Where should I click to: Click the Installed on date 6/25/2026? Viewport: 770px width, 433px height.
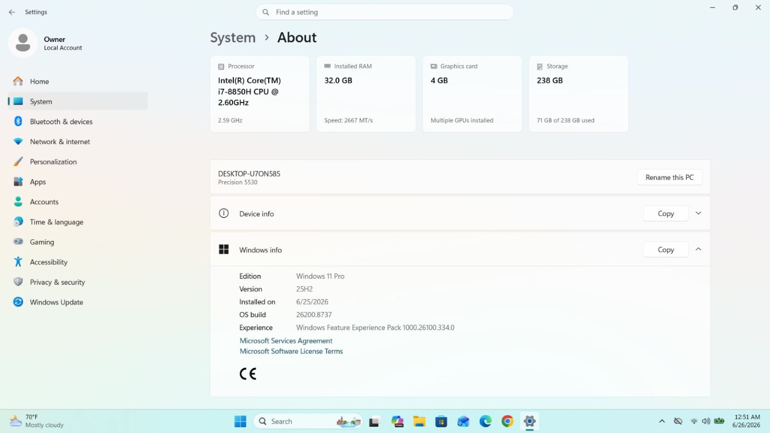pyautogui.click(x=312, y=302)
